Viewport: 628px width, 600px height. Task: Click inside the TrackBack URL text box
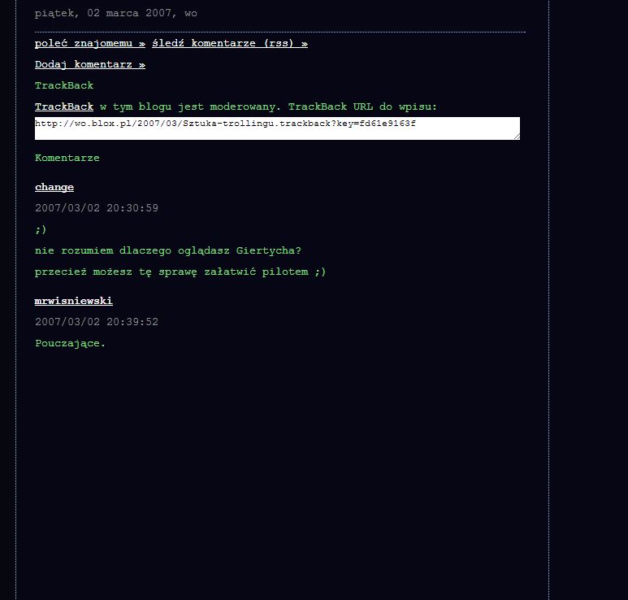pos(277,128)
